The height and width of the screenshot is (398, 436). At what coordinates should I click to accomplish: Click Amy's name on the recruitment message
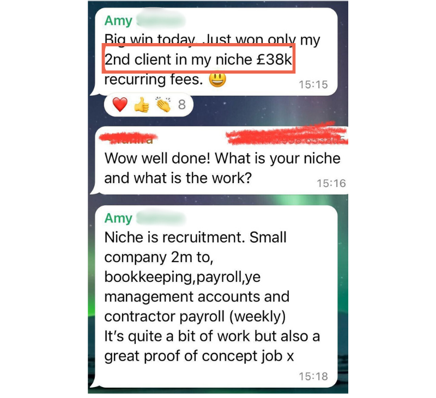118,218
